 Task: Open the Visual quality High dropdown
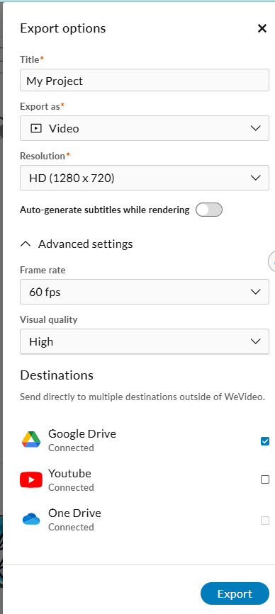[x=145, y=341]
